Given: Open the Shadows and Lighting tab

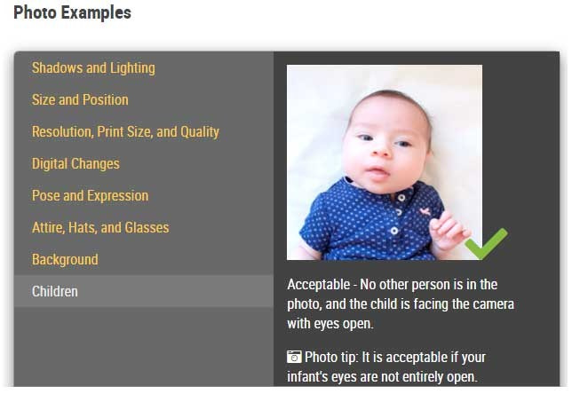Looking at the screenshot, I should (93, 68).
